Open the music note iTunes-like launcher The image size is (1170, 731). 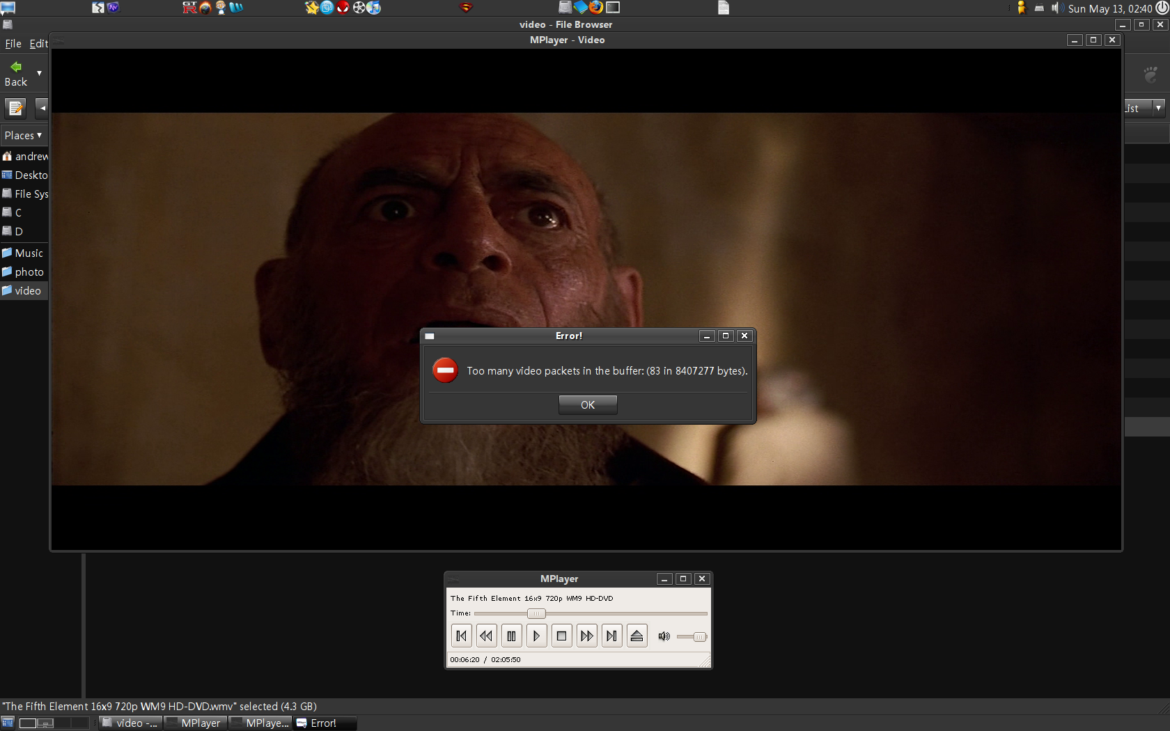pos(374,8)
